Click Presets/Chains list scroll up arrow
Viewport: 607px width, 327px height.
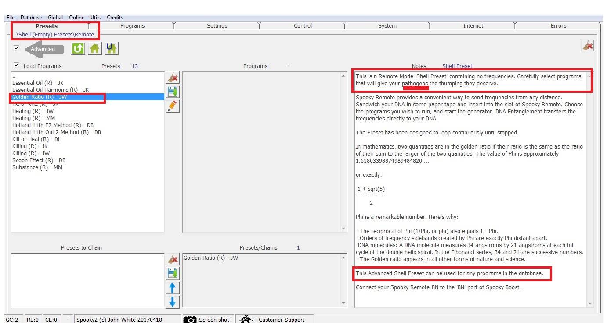point(343,258)
